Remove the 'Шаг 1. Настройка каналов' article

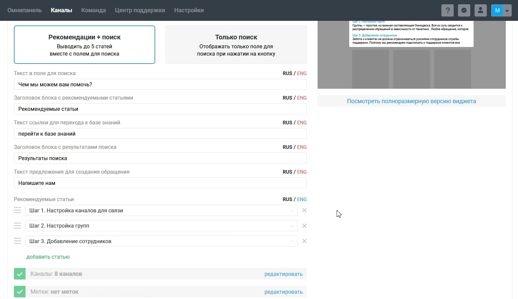[304, 210]
